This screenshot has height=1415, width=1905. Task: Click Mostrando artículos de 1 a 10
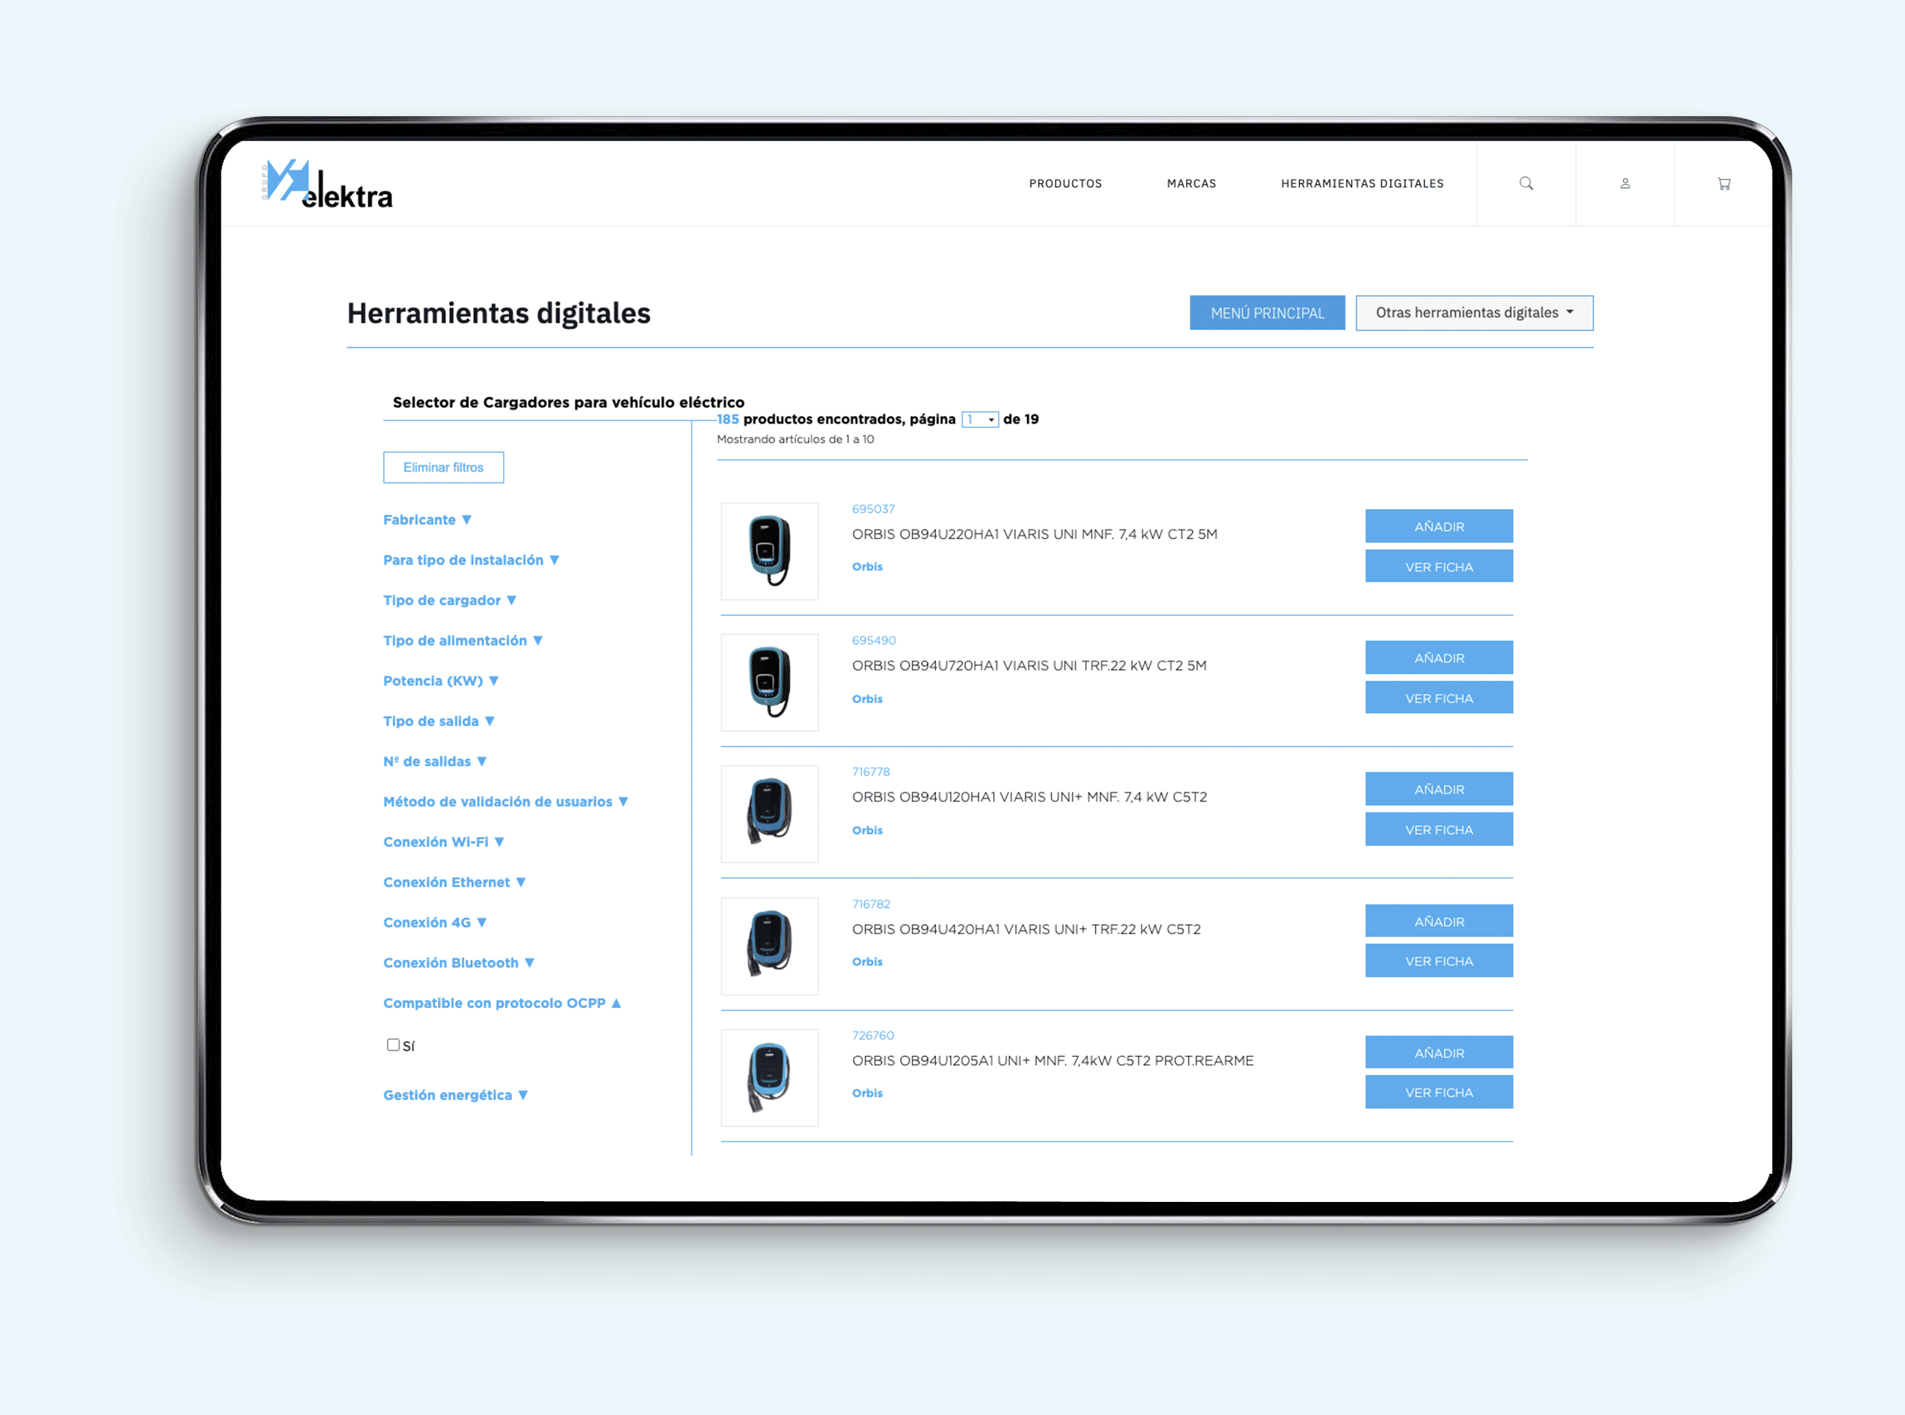[795, 439]
